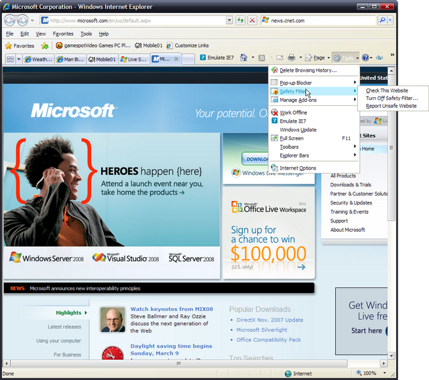Click the toolbar overflow chevron
The image size is (429, 380).
(392, 55)
